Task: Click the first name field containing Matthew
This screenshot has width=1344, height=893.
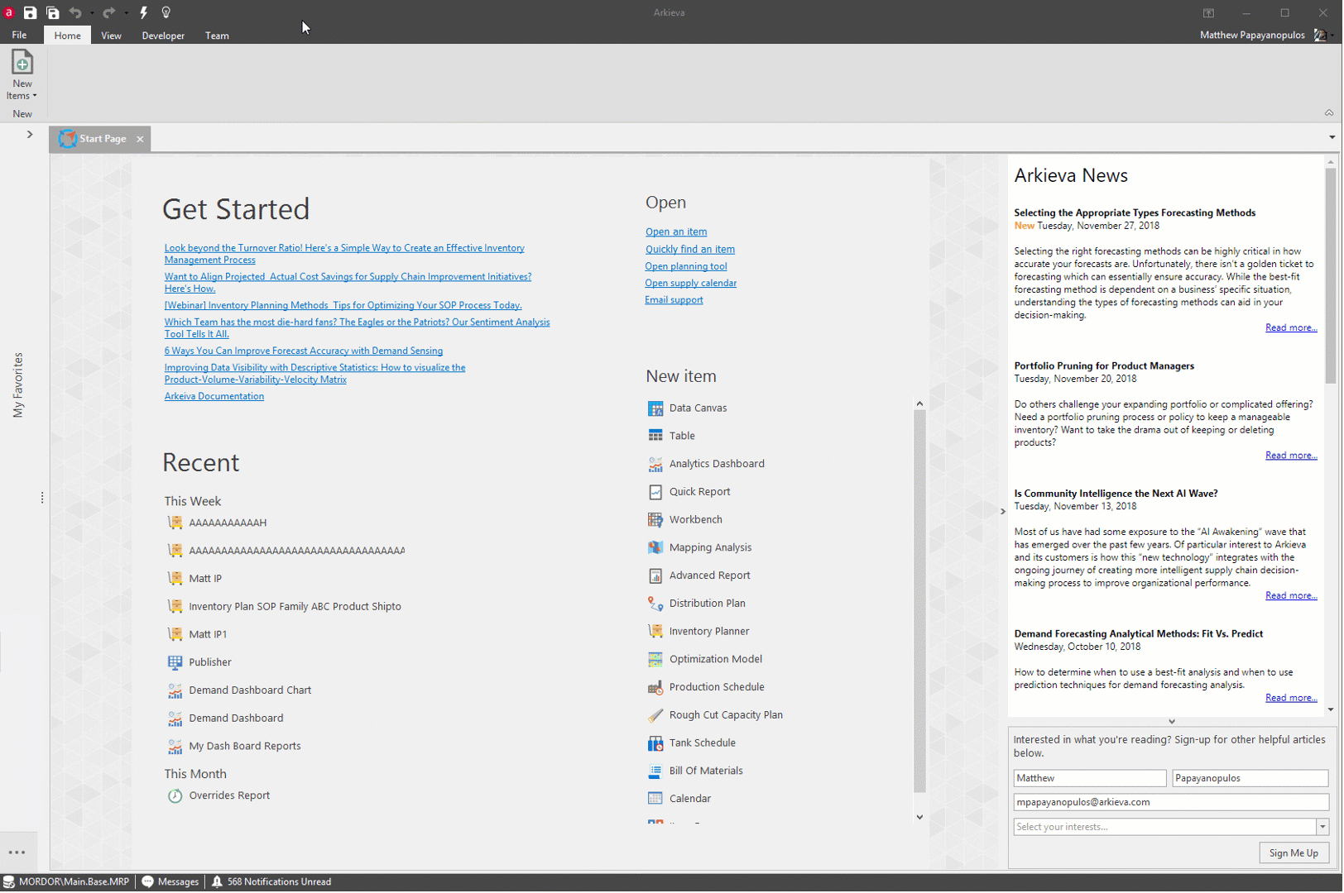Action: click(1089, 779)
